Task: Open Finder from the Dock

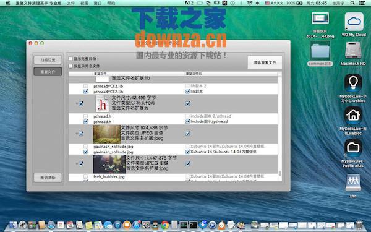Action: 13,225
